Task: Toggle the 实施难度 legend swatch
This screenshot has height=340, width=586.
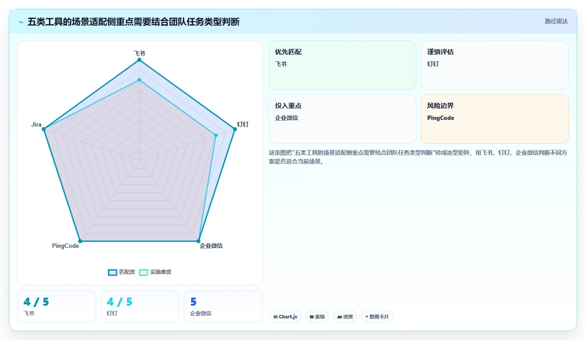Action: tap(144, 272)
